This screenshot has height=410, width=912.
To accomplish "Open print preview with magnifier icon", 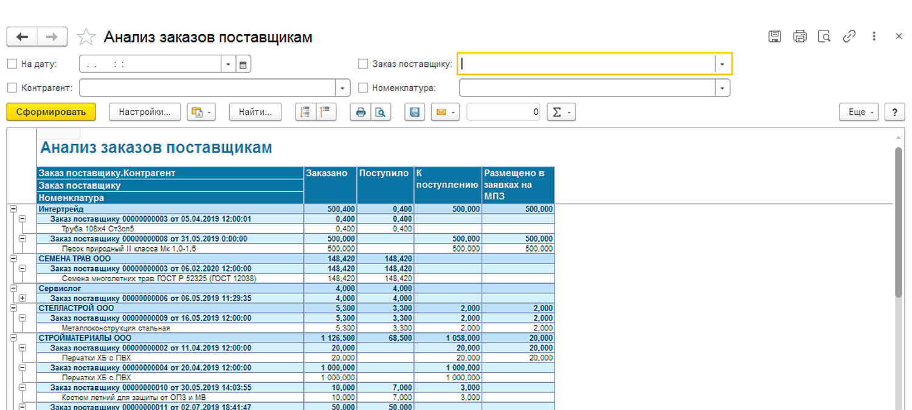I will 380,112.
